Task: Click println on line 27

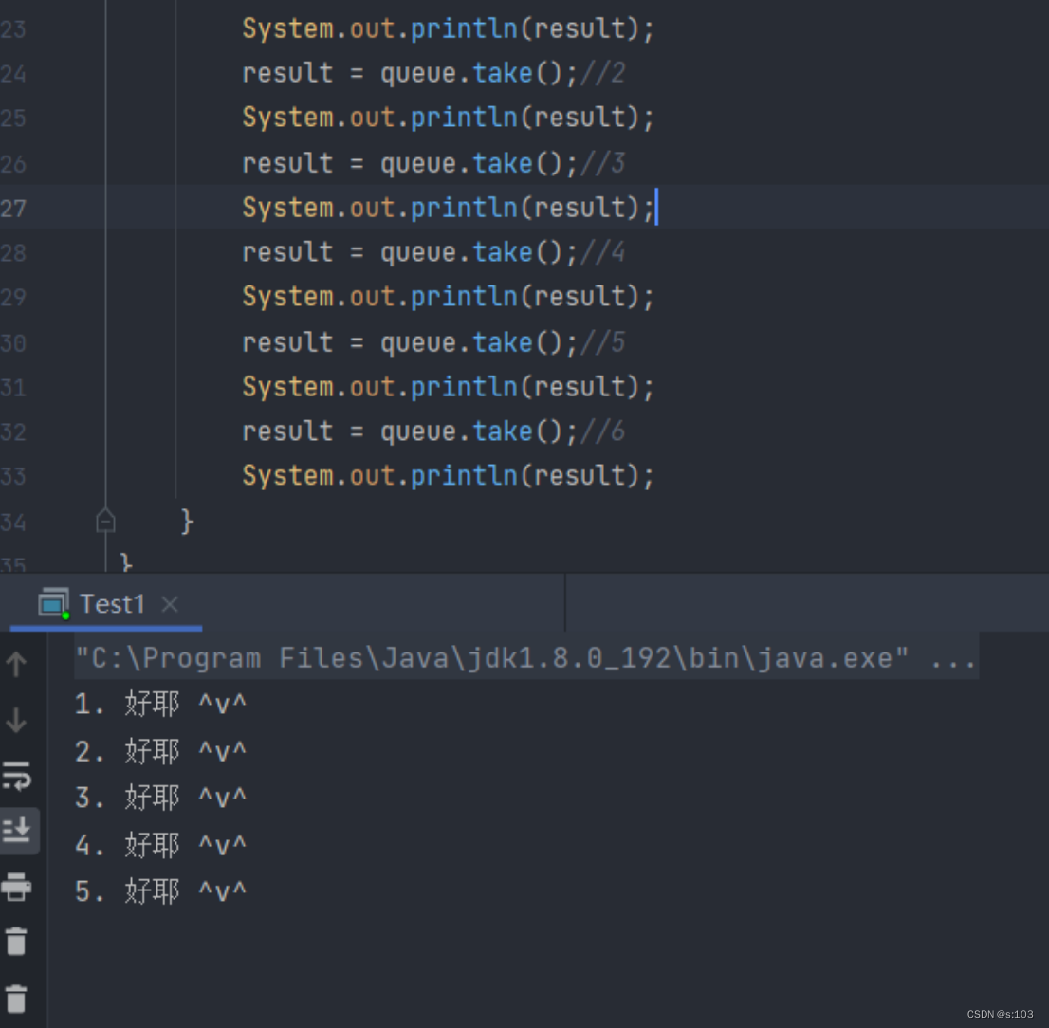Action: 464,208
